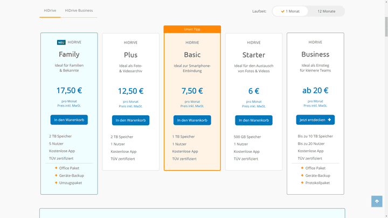
Task: Click the NEU badge on Family plan
Action: (x=61, y=43)
